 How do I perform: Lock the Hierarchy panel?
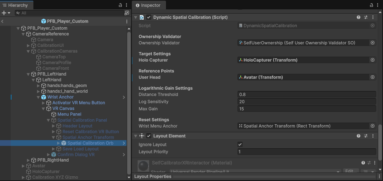pos(120,5)
